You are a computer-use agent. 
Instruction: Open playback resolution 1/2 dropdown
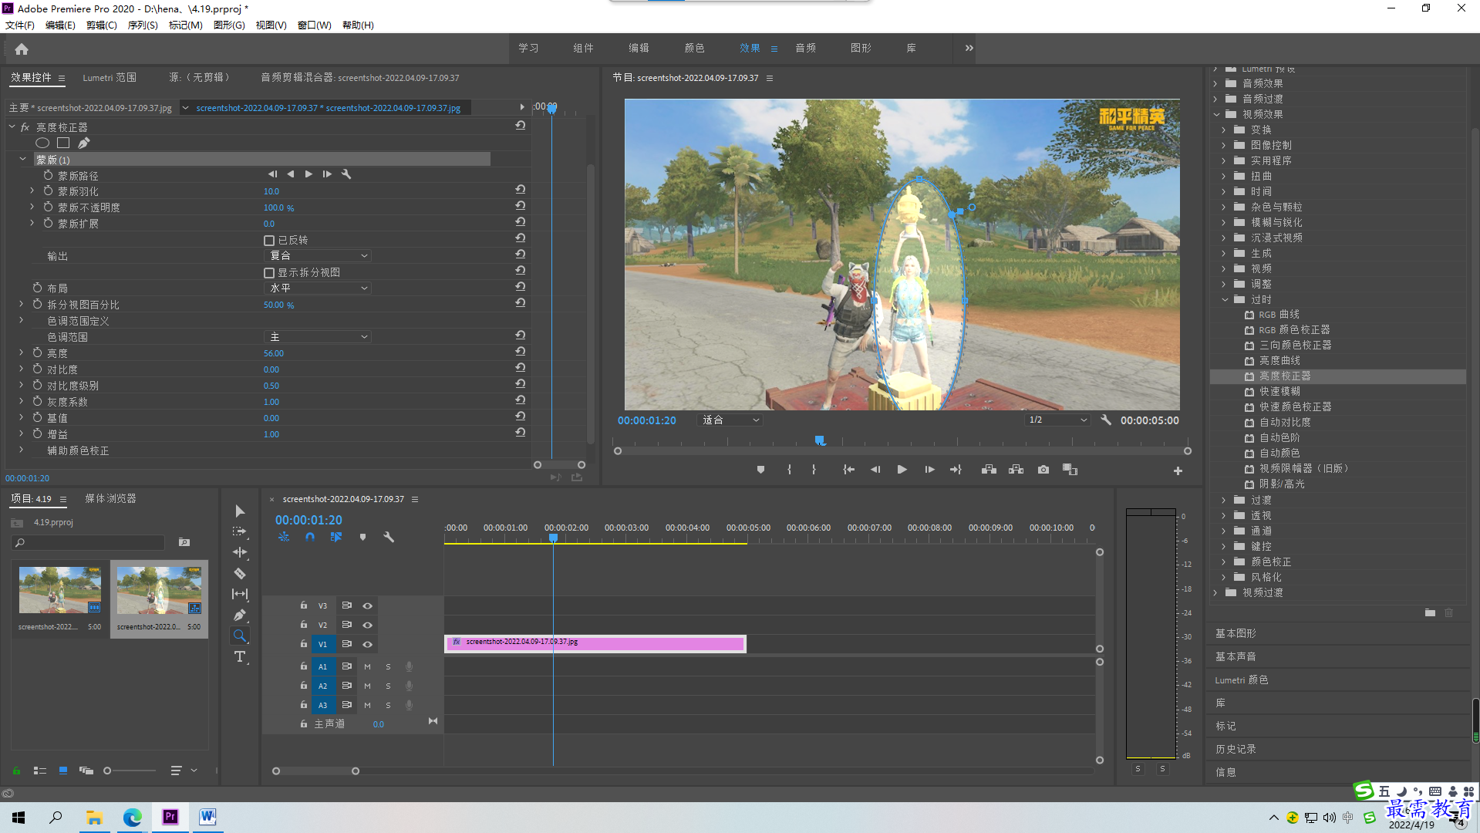[x=1057, y=420]
